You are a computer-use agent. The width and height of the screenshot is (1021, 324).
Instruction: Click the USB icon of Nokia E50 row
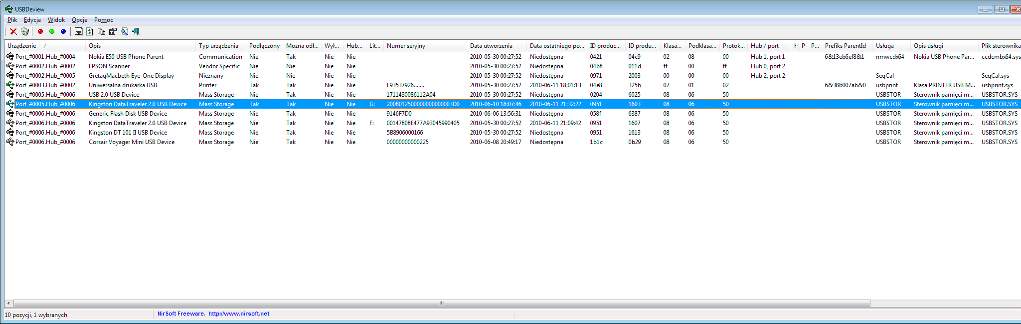point(10,57)
